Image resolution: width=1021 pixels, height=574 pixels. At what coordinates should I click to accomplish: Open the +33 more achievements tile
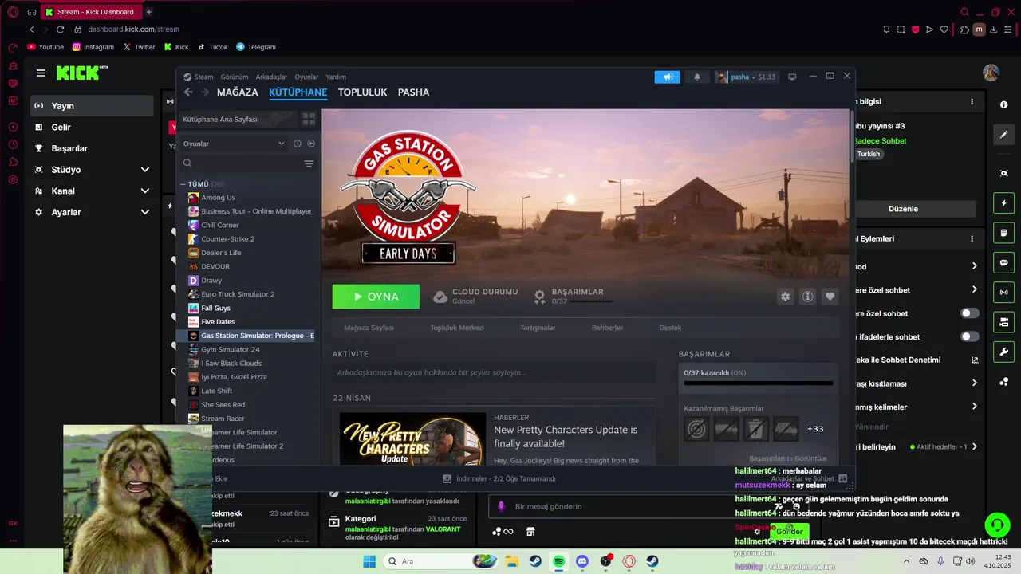815,429
